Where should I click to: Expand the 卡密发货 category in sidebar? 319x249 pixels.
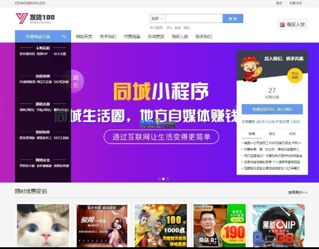(43, 48)
